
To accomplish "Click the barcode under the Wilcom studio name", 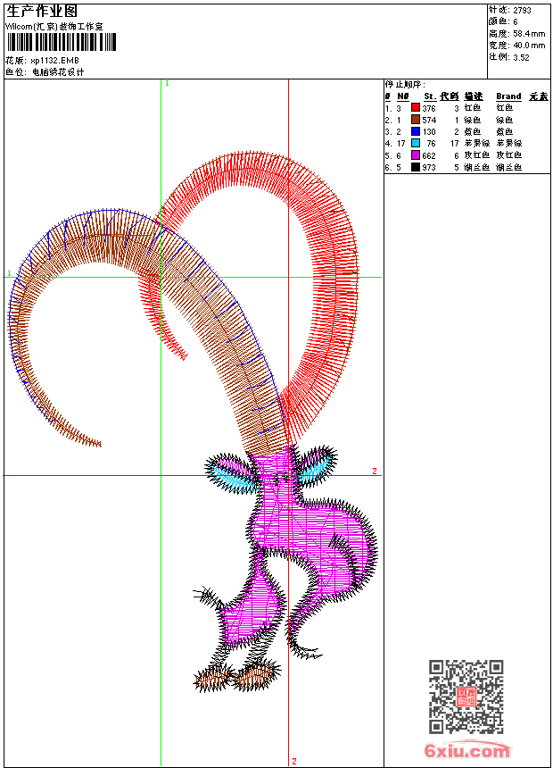I will click(54, 43).
